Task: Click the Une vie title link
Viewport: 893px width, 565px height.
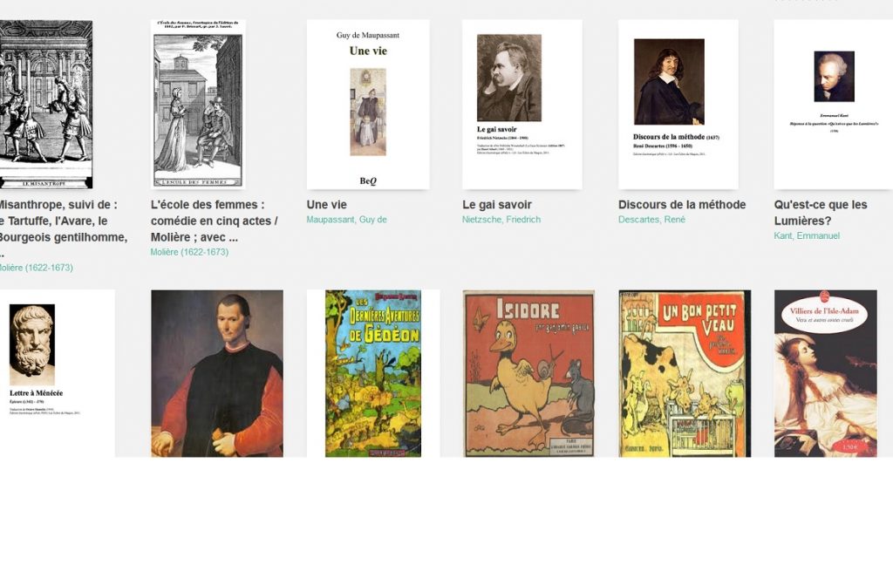Action: pyautogui.click(x=326, y=205)
